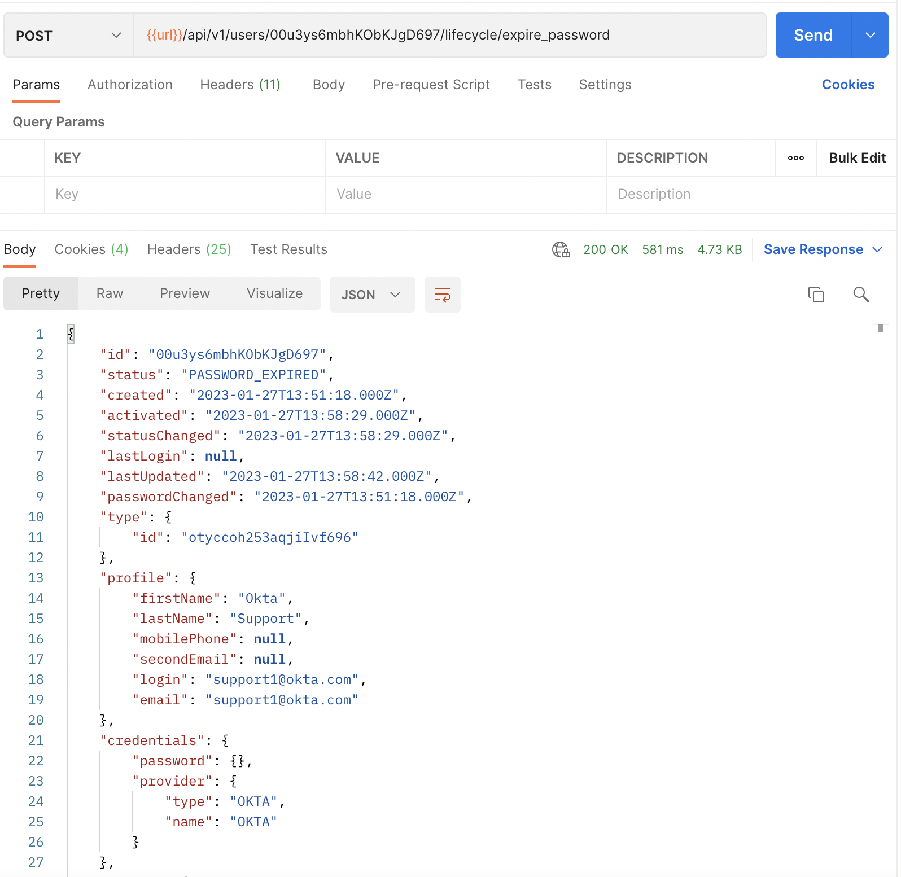Screen dimensions: 901x877
Task: Open search in response body
Action: coord(860,295)
